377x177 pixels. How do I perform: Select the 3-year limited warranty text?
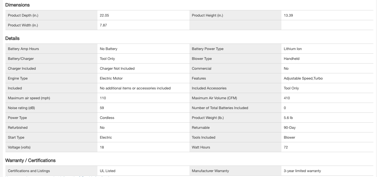pos(302,171)
